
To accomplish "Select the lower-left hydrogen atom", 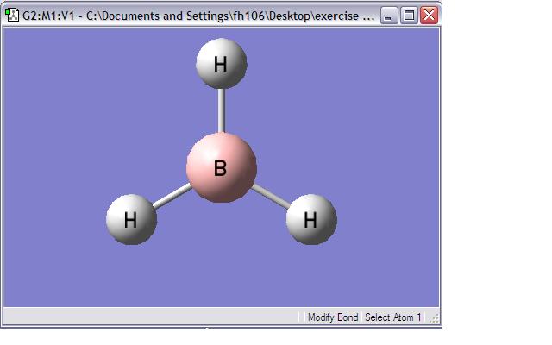I will coord(131,219).
